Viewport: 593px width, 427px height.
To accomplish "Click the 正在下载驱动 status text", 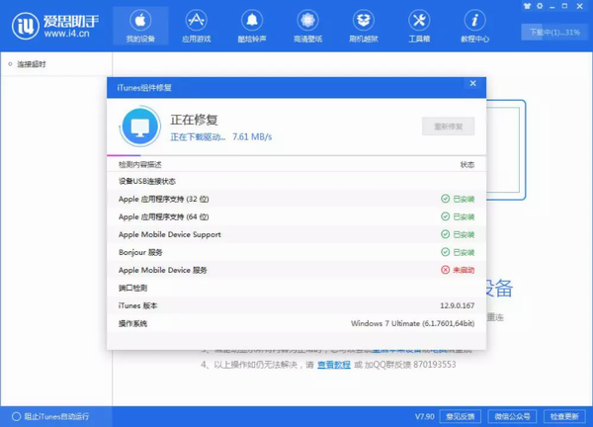I will click(198, 137).
